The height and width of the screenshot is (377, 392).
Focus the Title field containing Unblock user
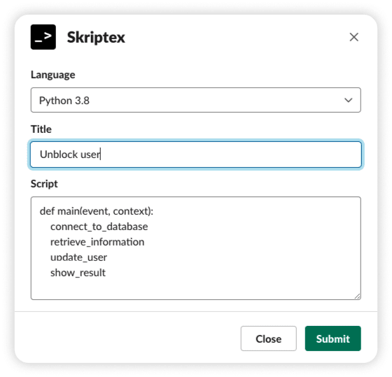[x=196, y=155]
